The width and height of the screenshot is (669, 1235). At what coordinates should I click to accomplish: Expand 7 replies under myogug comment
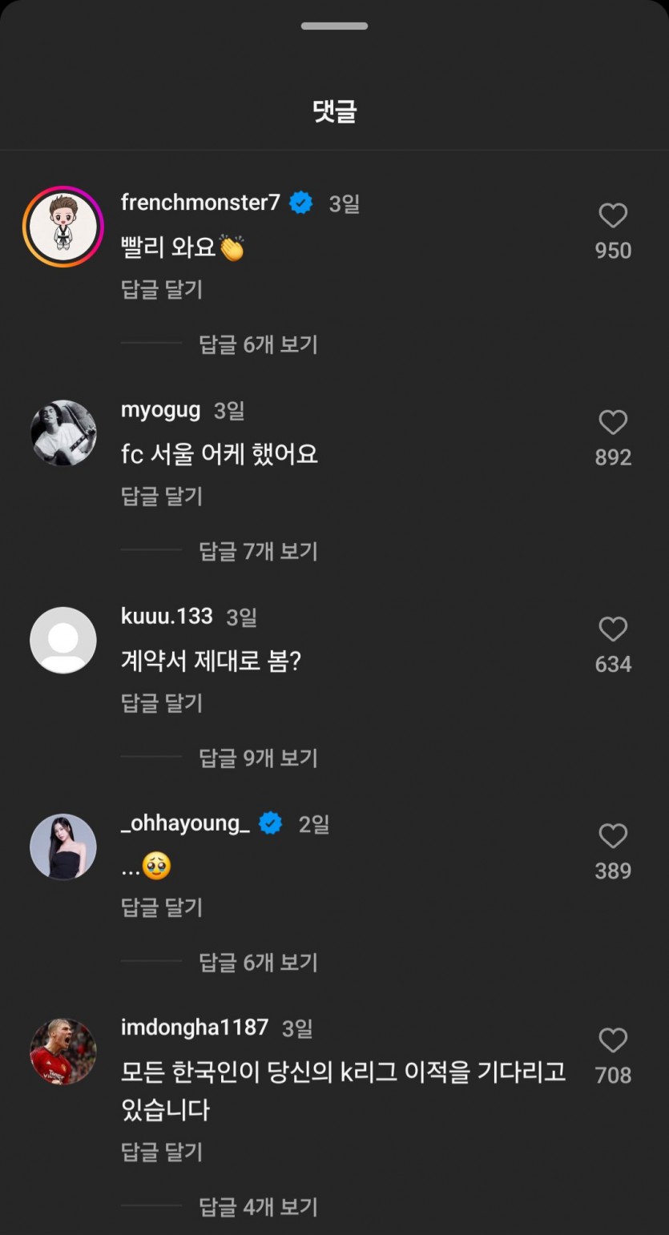click(x=258, y=551)
